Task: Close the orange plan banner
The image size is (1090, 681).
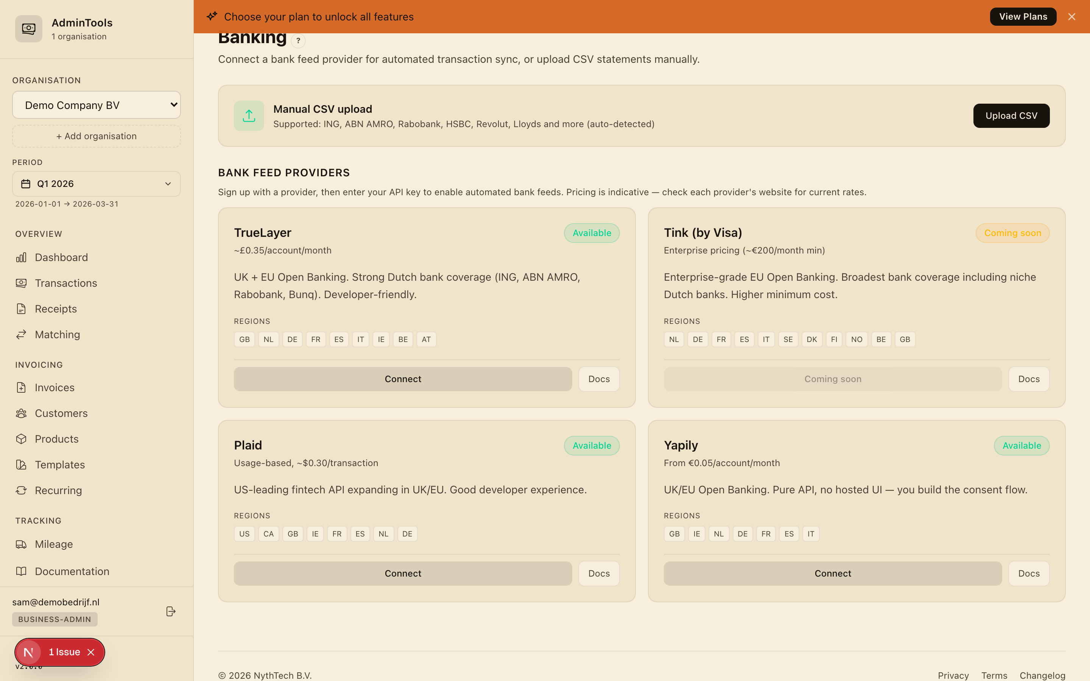Action: tap(1071, 17)
